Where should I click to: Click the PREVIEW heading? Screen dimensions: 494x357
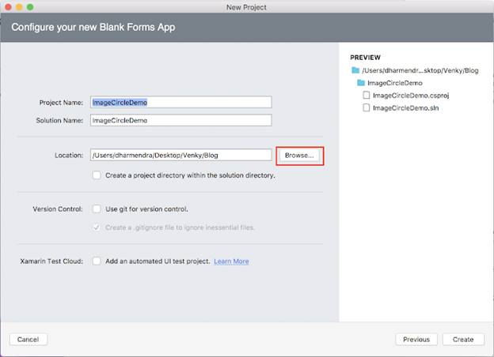pyautogui.click(x=366, y=58)
